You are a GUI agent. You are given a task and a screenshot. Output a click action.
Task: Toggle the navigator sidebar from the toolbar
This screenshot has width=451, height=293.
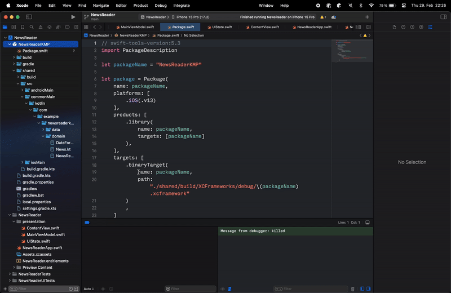click(x=29, y=17)
